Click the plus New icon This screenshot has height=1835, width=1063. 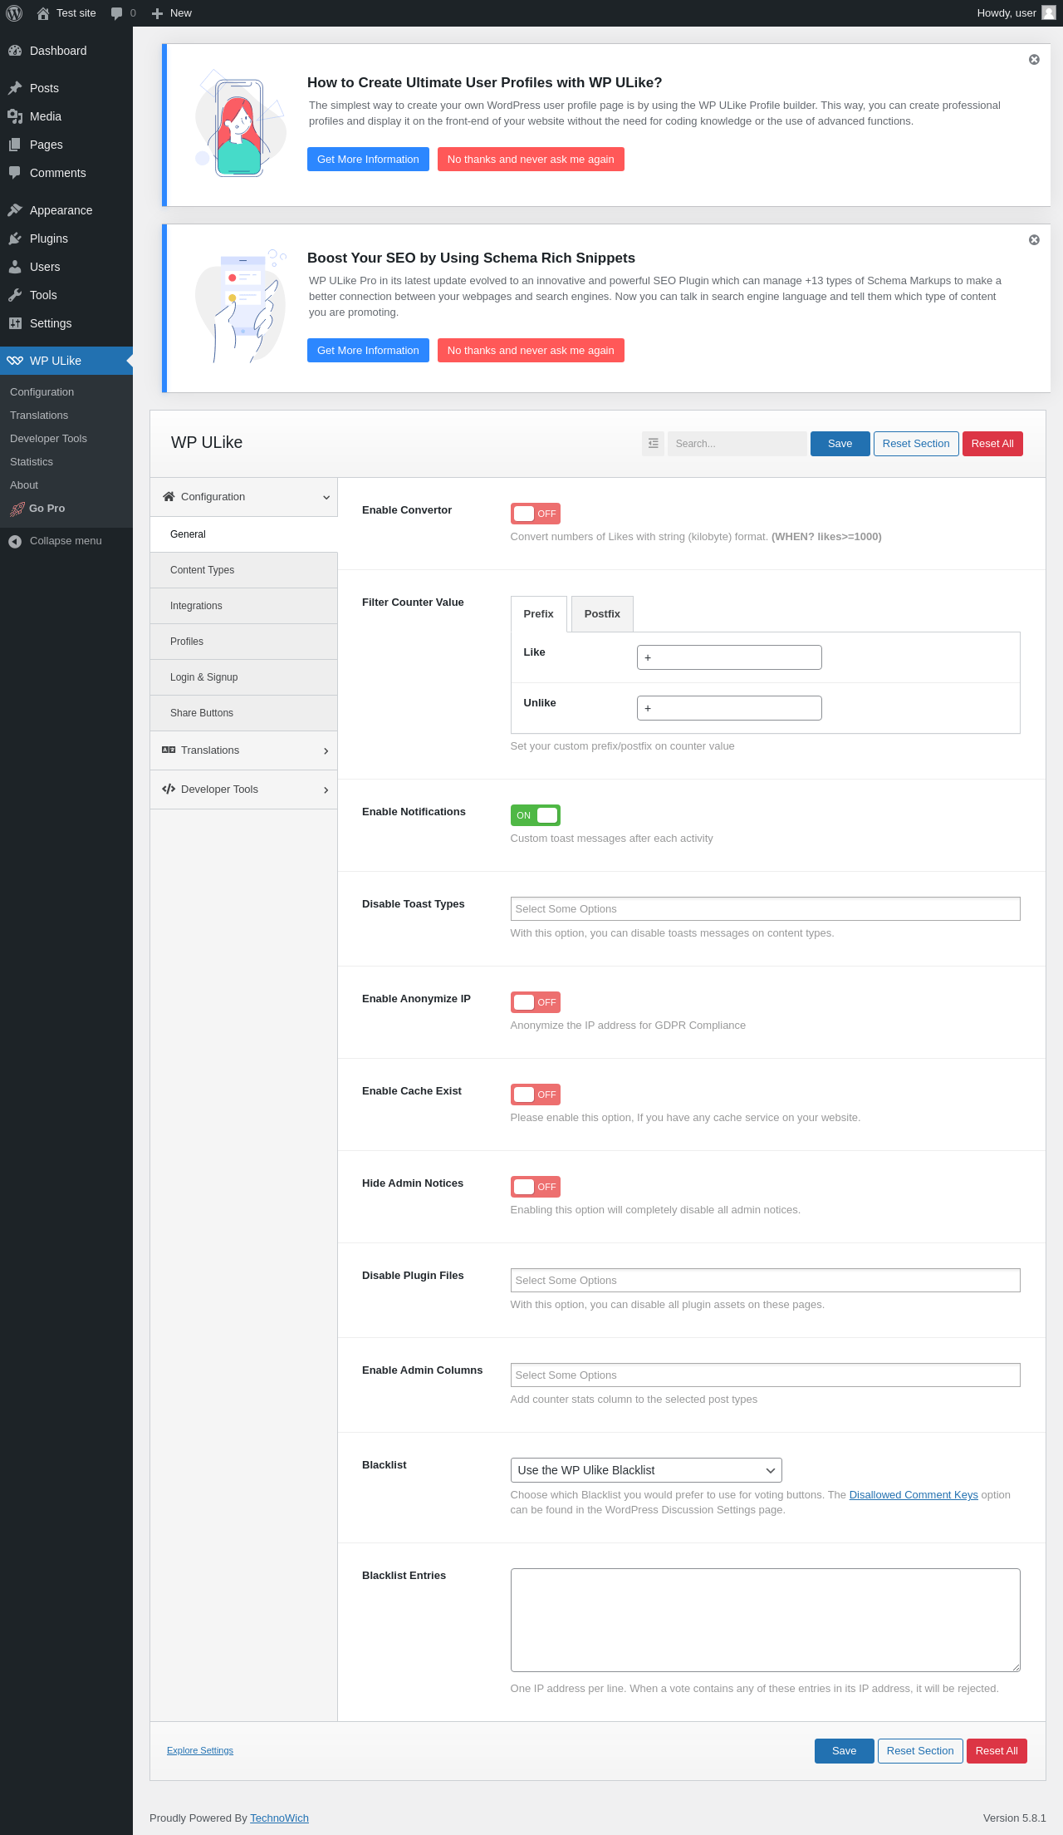[x=157, y=13]
